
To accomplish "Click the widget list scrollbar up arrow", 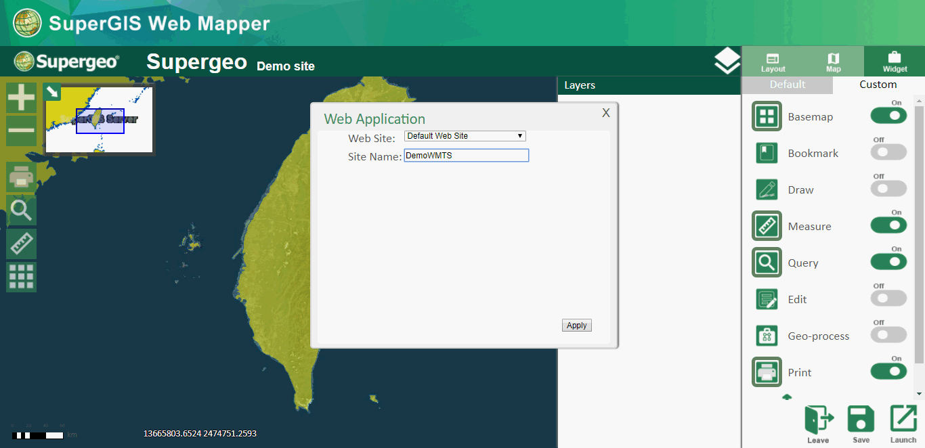I will pos(919,100).
